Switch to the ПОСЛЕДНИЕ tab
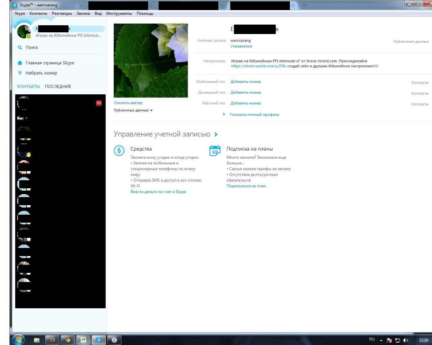The height and width of the screenshot is (345, 432). 58,87
